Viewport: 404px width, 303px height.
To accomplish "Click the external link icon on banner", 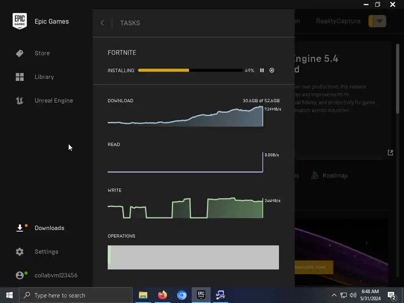I will pyautogui.click(x=390, y=153).
